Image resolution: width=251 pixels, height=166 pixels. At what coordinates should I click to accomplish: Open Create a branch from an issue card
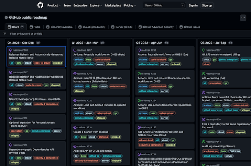point(91,132)
